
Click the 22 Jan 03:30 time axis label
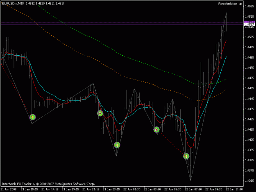pos(152,190)
